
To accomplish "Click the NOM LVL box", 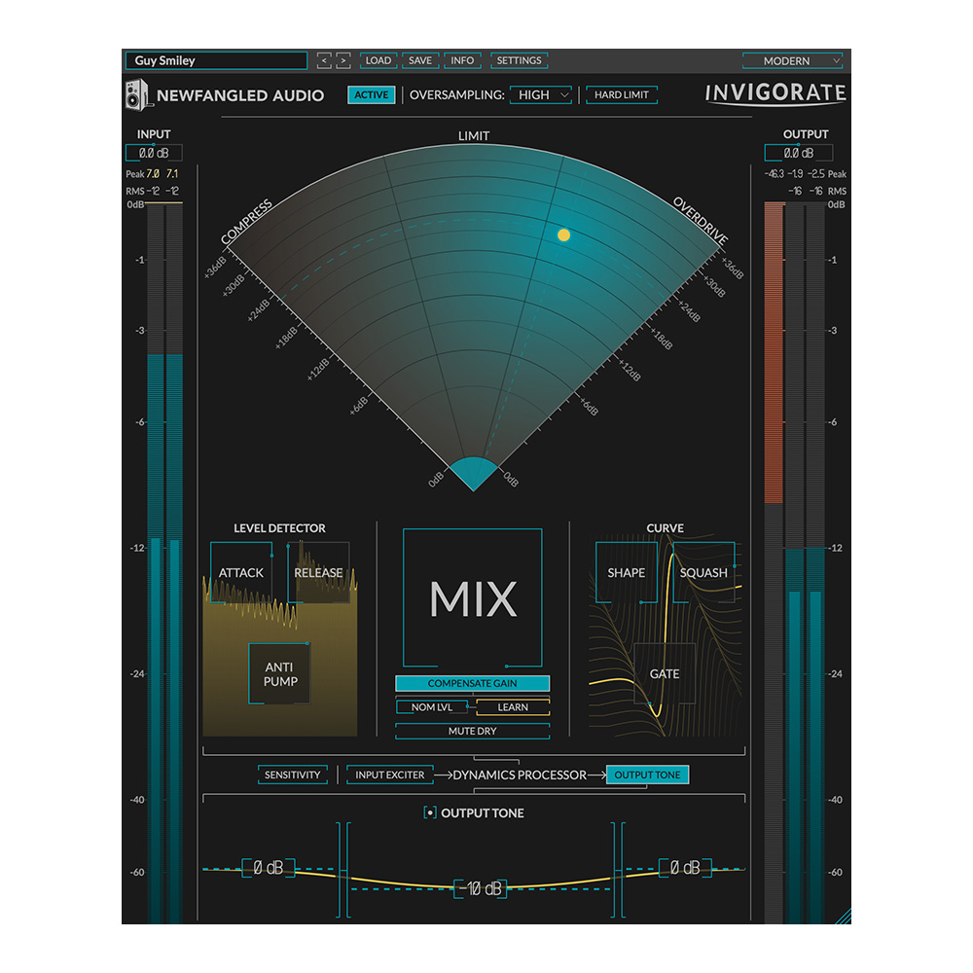I will click(x=432, y=707).
